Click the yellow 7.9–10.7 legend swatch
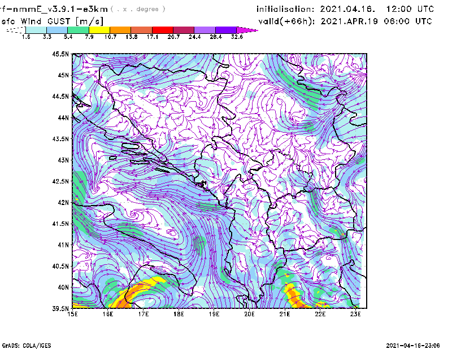 tap(99, 30)
